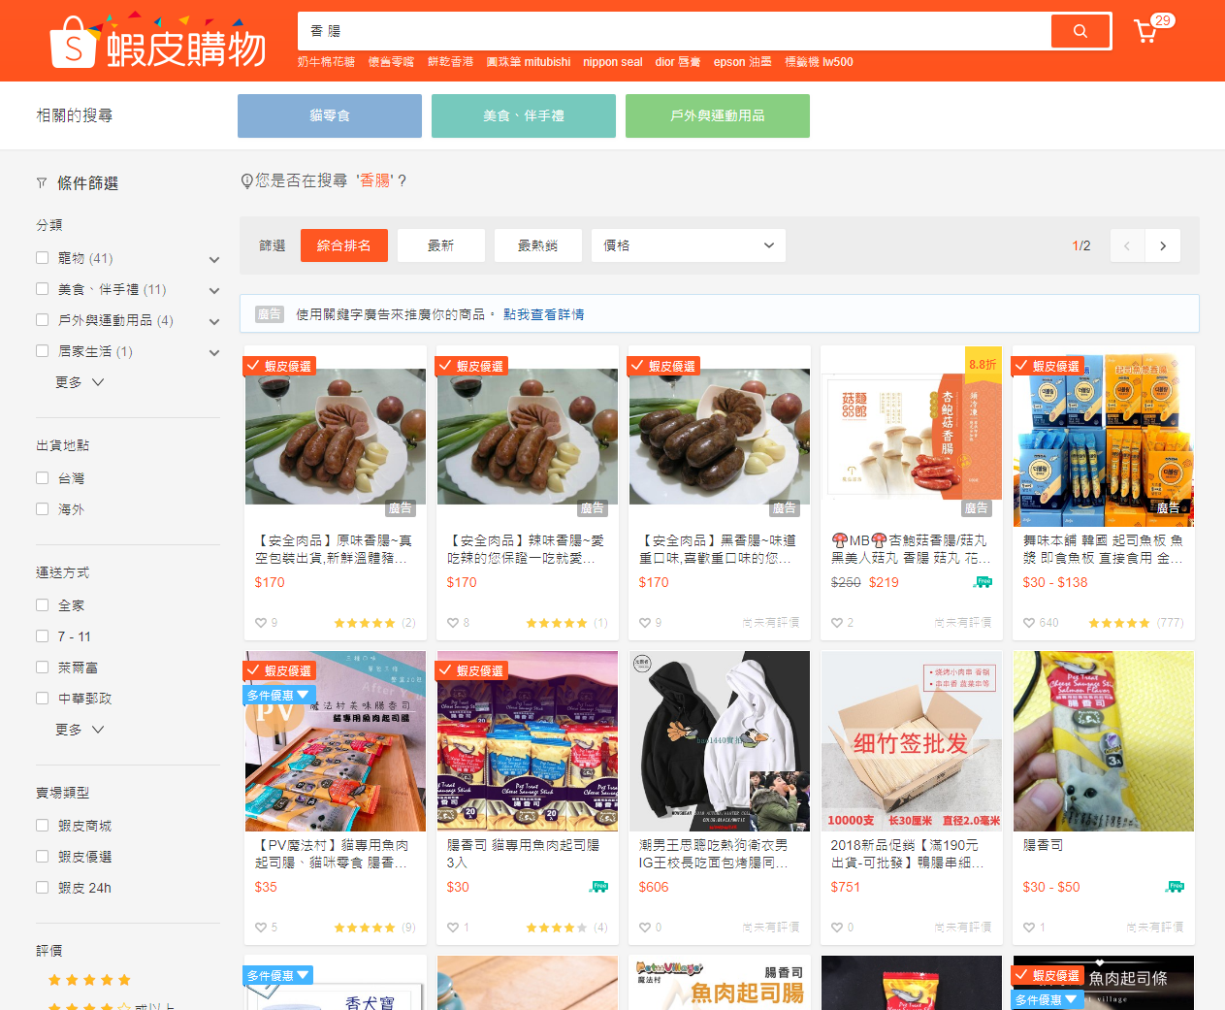Select the 最熱銷 sort tab

[538, 245]
